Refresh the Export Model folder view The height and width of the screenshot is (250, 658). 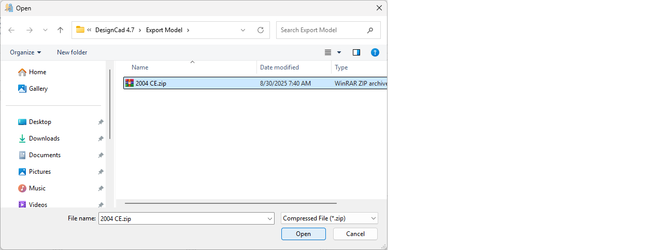pyautogui.click(x=261, y=30)
